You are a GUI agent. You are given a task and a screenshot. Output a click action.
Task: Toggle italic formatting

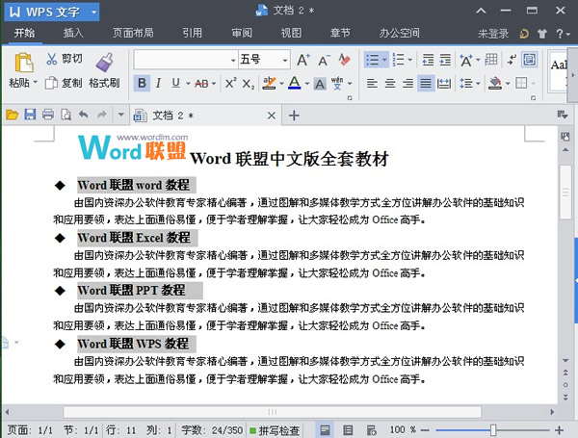click(160, 84)
